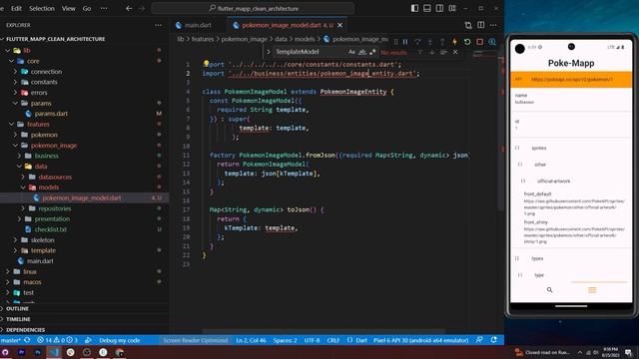This screenshot has width=639, height=359.
Task: Toggle the bottom panel layout icon
Action: 427,8
